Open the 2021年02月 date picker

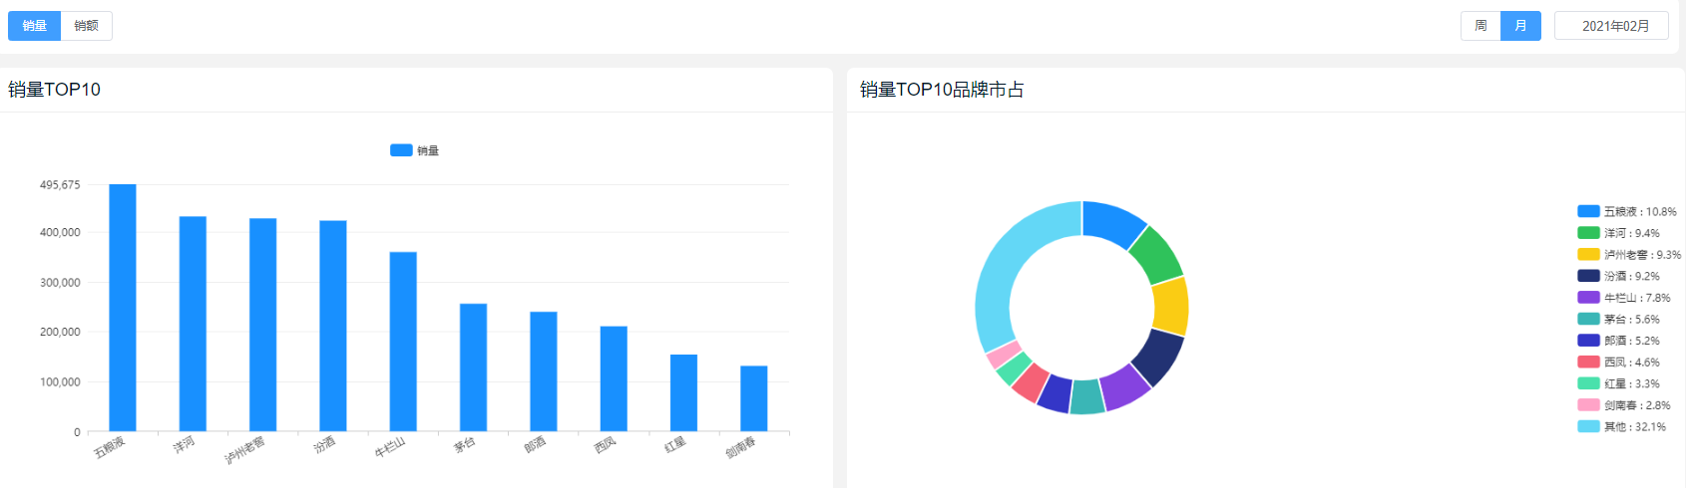(1611, 26)
